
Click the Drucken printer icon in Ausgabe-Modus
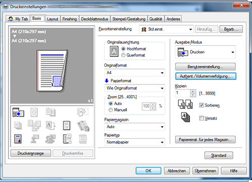click(x=183, y=52)
